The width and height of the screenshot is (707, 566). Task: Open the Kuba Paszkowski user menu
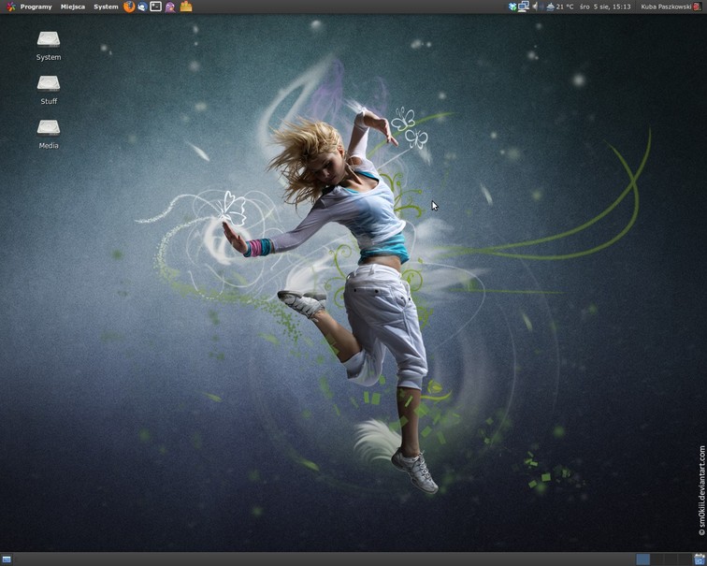tap(666, 7)
